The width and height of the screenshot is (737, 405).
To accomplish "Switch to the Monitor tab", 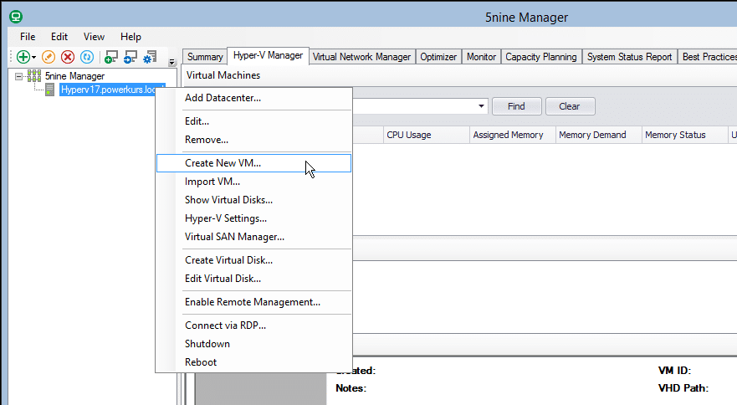I will point(481,57).
